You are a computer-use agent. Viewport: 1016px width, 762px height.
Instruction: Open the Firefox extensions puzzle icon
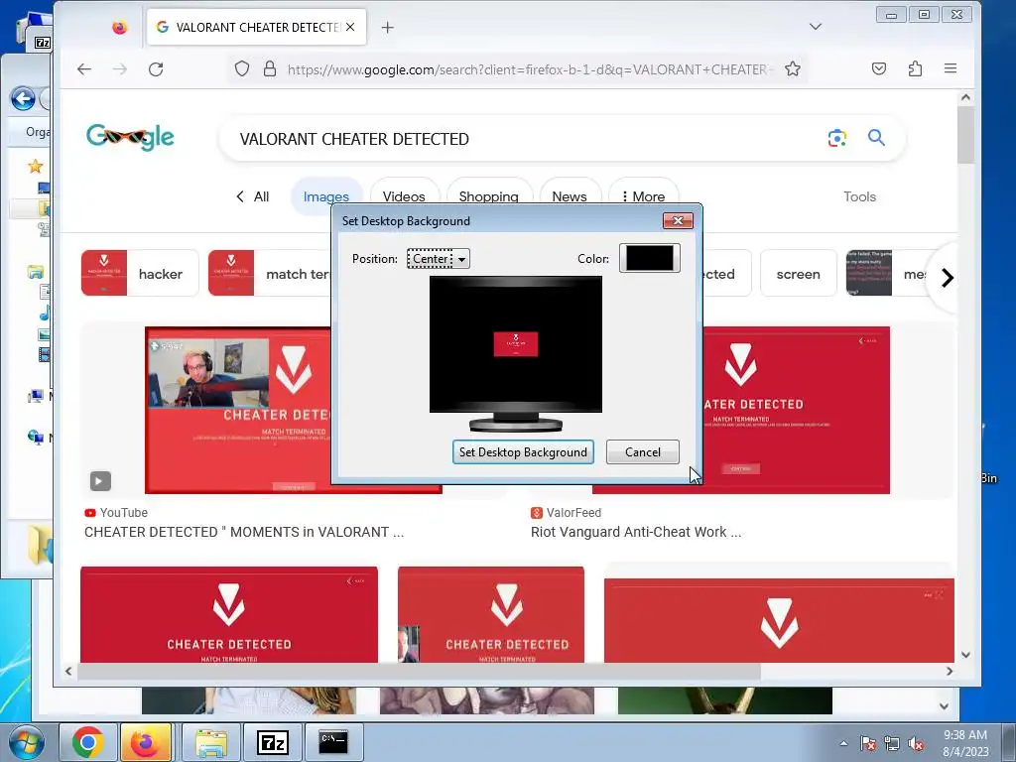915,68
